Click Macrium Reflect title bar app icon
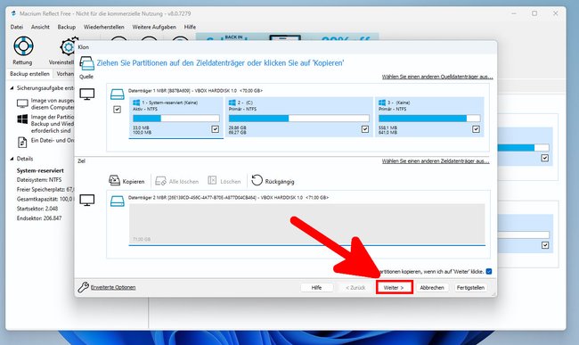 click(x=13, y=13)
